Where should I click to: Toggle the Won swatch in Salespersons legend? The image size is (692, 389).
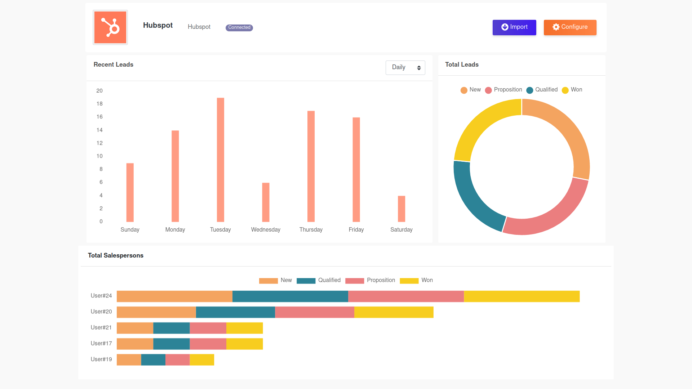pyautogui.click(x=409, y=281)
